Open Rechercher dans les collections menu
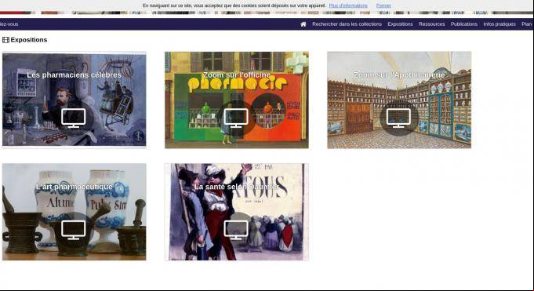This screenshot has width=534, height=291. click(347, 24)
